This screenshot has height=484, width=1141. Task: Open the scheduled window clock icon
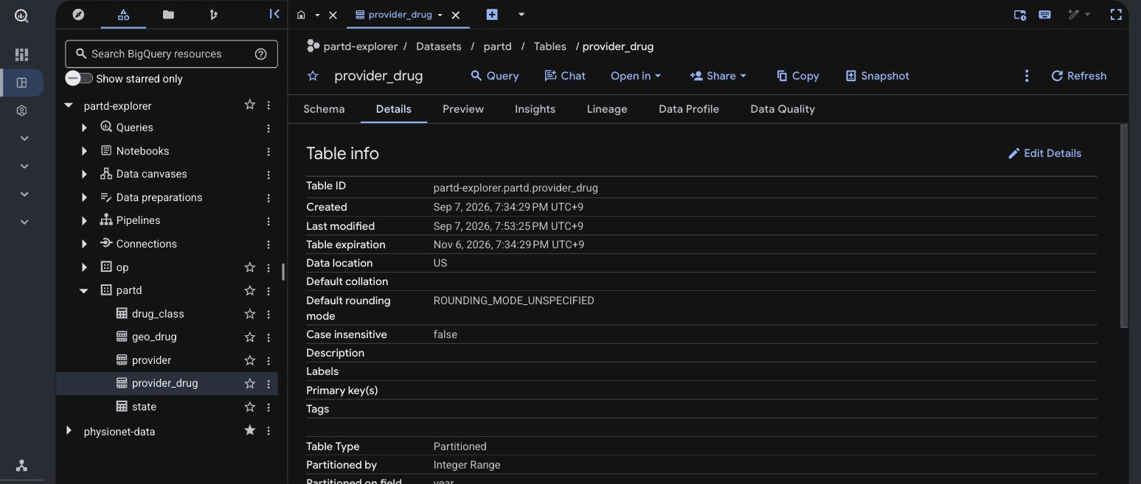(x=1020, y=15)
